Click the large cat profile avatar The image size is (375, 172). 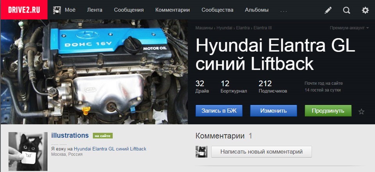pos(28,151)
